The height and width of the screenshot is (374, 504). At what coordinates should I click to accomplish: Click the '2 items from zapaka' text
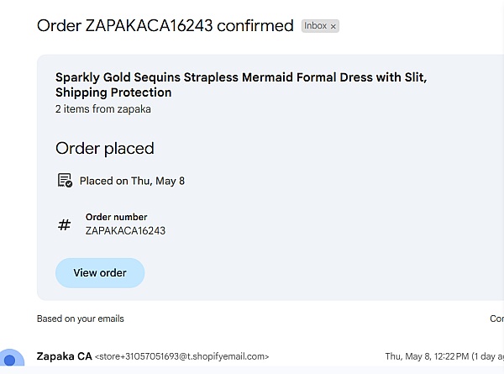click(x=103, y=108)
